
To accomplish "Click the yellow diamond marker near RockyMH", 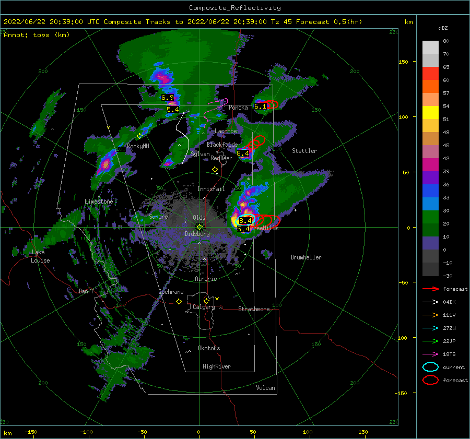I will 139,136.
